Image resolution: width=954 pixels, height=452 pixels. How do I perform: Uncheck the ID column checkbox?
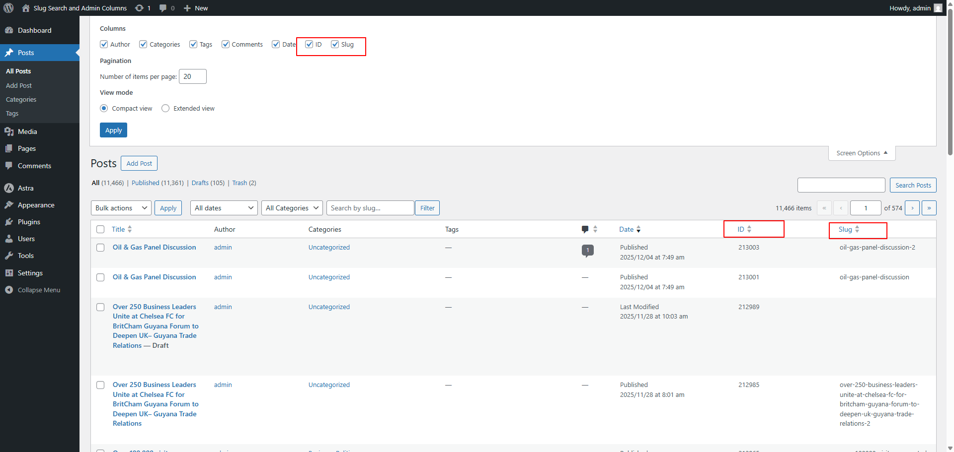309,44
